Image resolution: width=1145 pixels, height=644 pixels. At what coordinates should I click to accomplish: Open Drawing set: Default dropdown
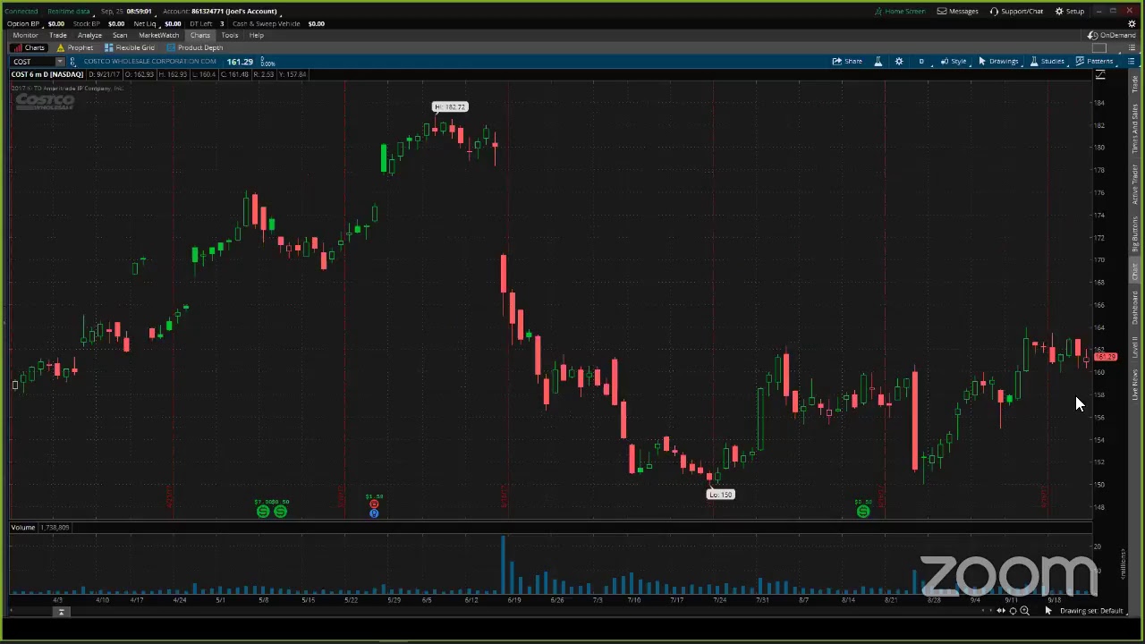pyautogui.click(x=1091, y=611)
